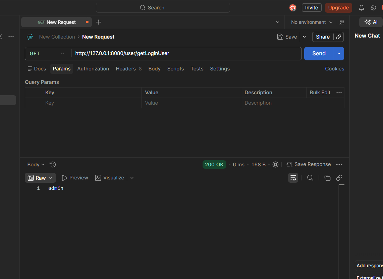The image size is (383, 279).
Task: Open response history clock icon
Action: (x=53, y=165)
